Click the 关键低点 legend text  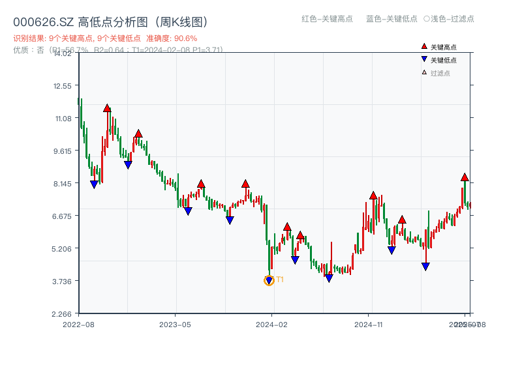point(444,60)
